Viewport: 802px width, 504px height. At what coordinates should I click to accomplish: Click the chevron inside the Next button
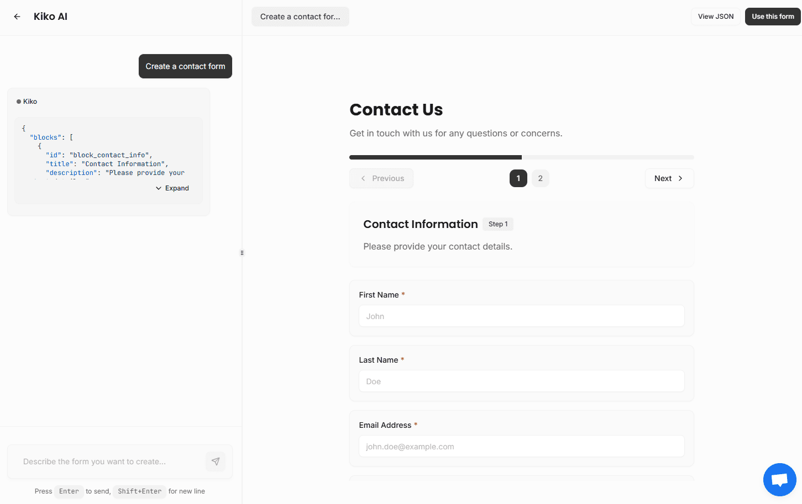[680, 178]
